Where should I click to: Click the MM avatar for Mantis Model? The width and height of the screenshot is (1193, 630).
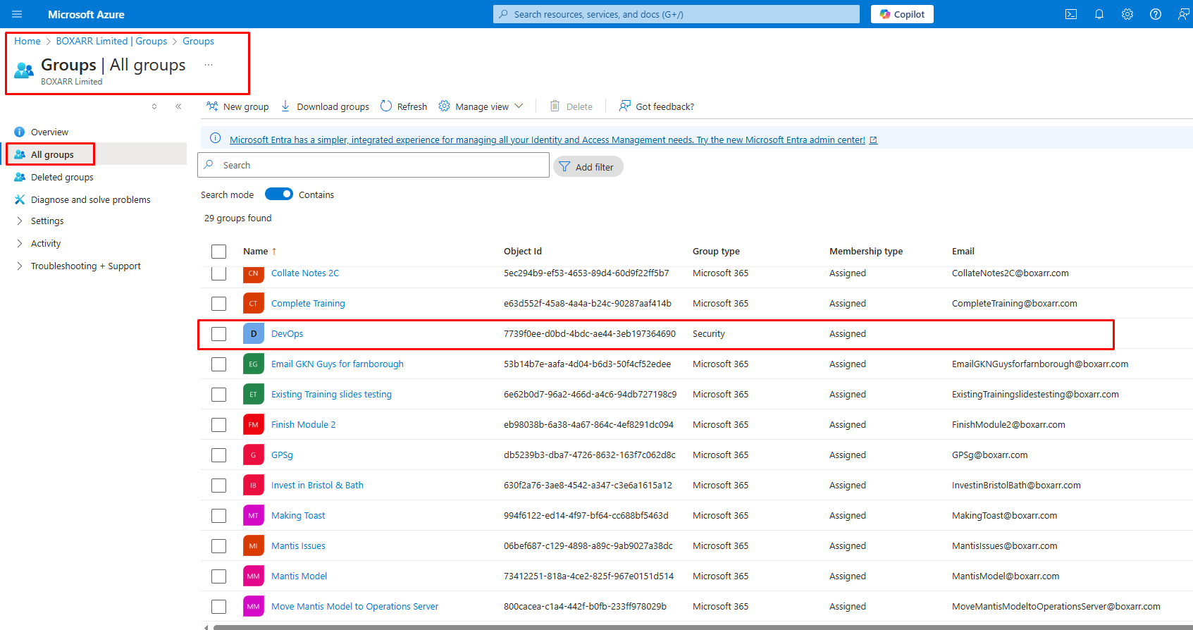pos(254,576)
